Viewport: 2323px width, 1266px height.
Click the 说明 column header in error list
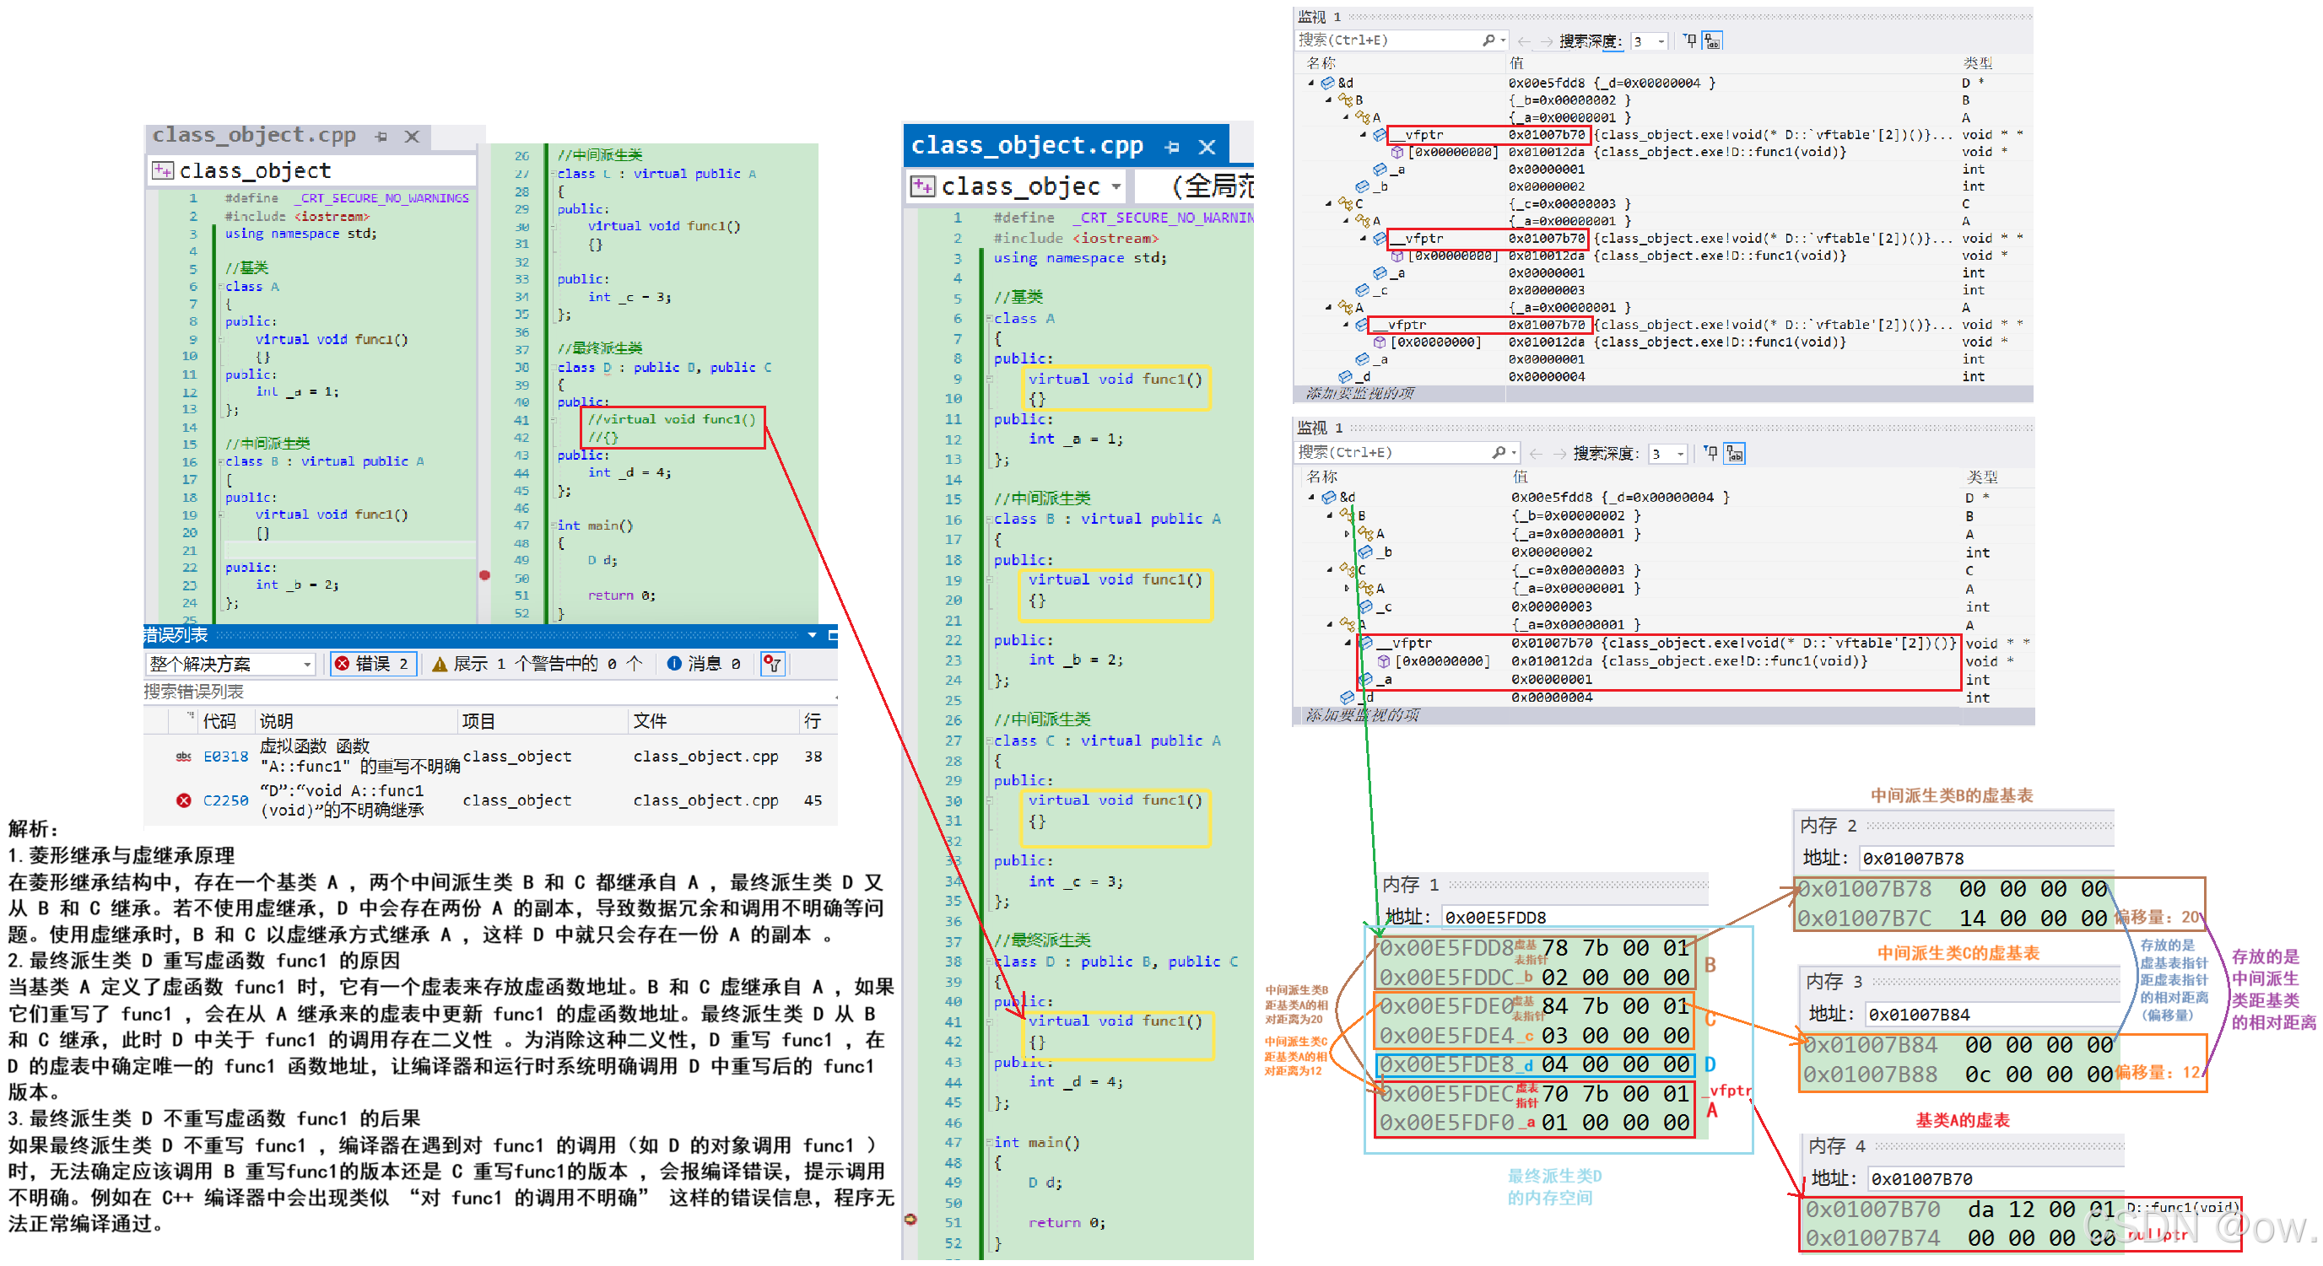pyautogui.click(x=277, y=720)
